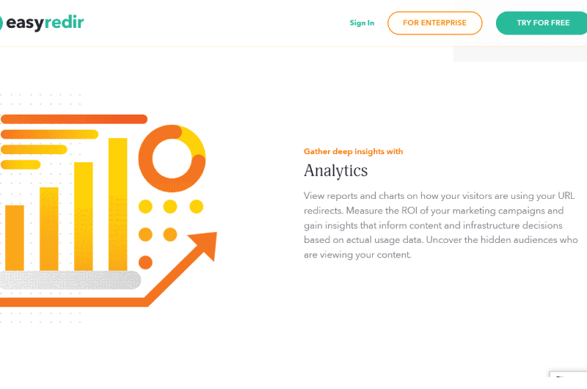Click the rightmost yellow dot in top row

pyautogui.click(x=197, y=206)
